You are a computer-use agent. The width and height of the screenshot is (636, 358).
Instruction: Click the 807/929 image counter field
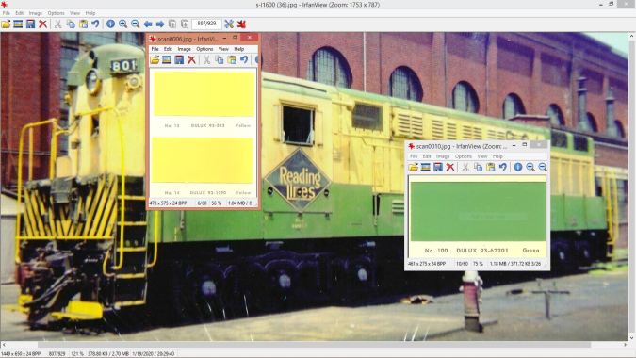[206, 24]
